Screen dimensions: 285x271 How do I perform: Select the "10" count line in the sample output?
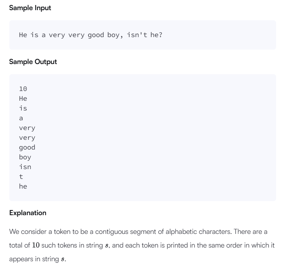pyautogui.click(x=23, y=89)
